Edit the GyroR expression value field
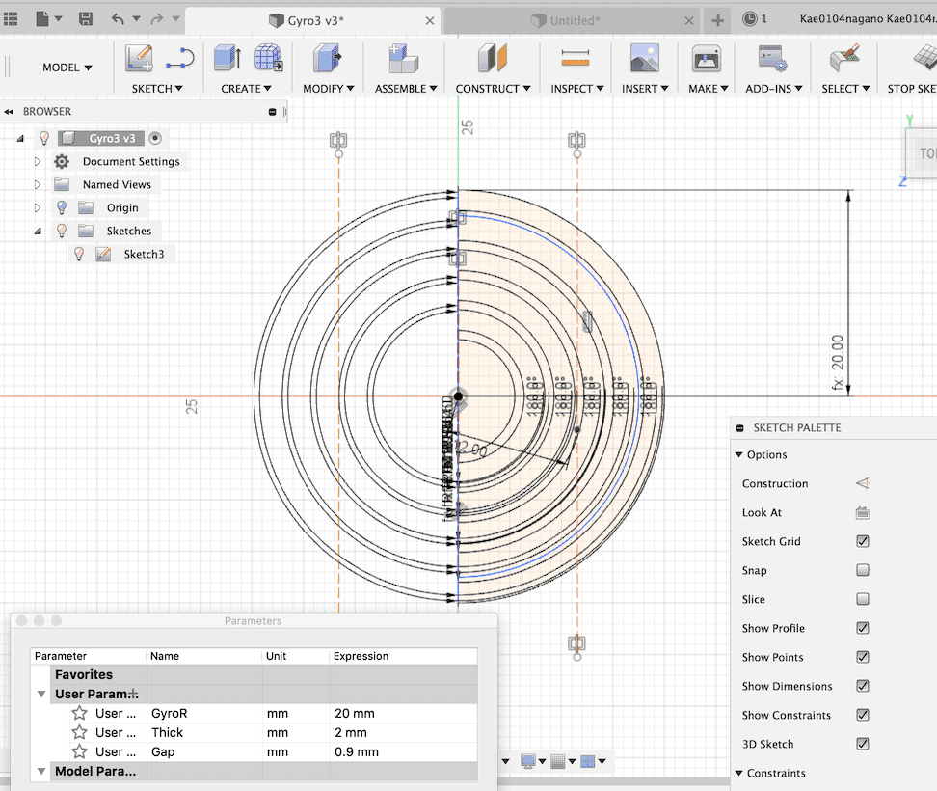937x791 pixels. (400, 713)
